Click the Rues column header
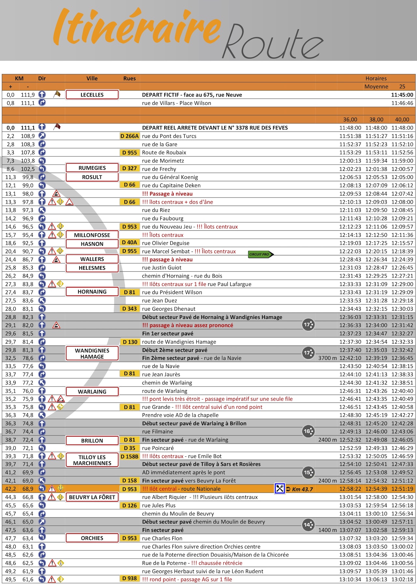 [129, 78]
